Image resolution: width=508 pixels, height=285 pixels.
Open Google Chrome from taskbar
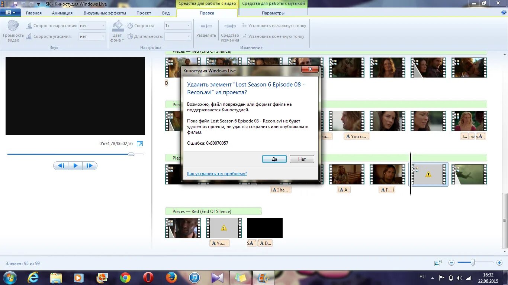tap(125, 278)
